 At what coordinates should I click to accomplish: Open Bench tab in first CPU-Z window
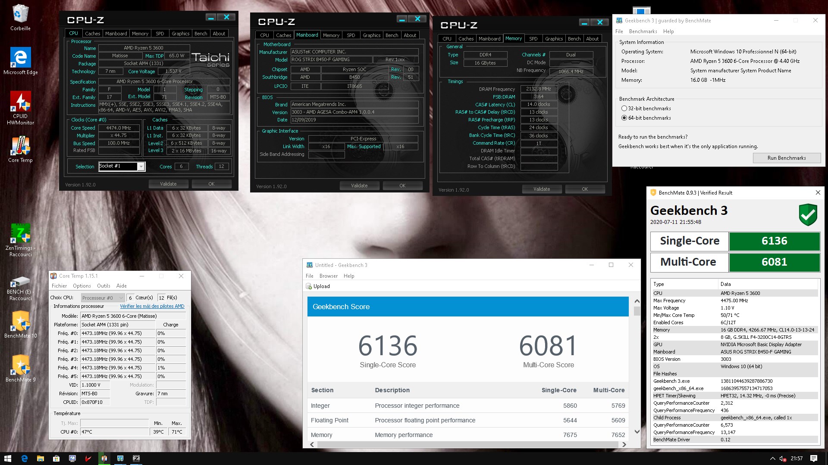point(201,34)
